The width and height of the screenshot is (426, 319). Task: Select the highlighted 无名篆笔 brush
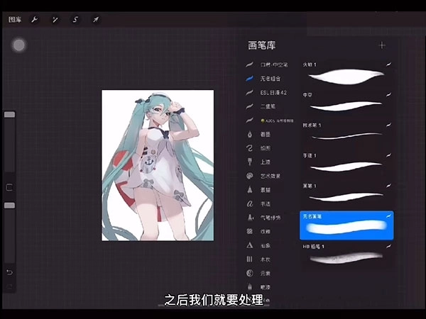346,225
